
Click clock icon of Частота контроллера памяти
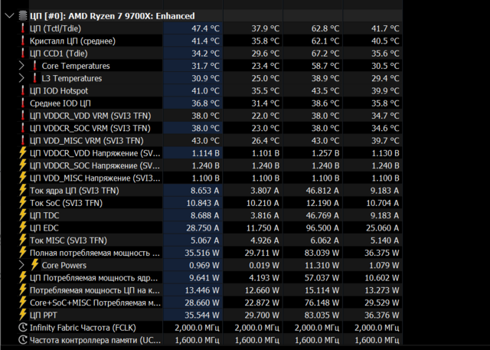point(23,339)
